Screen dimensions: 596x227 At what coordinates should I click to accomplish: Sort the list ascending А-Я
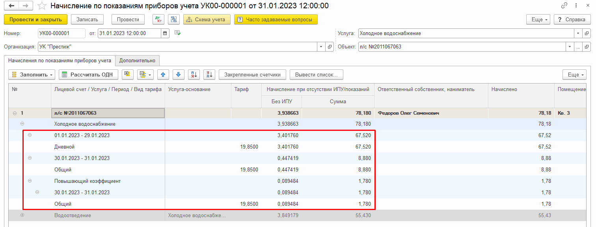[194, 74]
